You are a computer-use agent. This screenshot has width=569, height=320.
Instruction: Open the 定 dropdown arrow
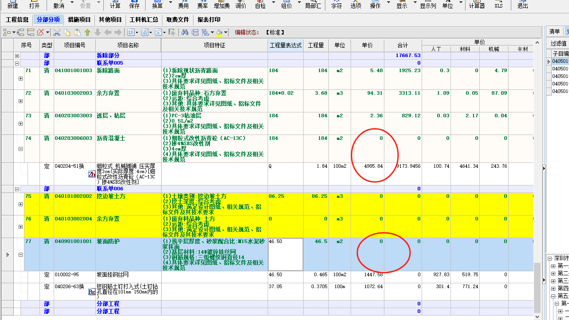pos(164,32)
